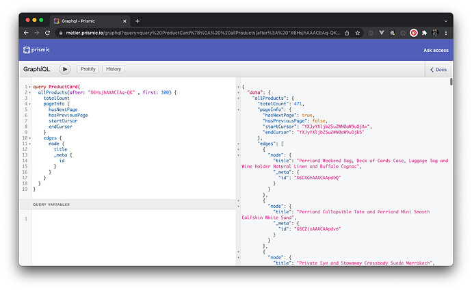The height and width of the screenshot is (290, 472).
Task: Fold the edges block on line 10
Action: coord(29,137)
